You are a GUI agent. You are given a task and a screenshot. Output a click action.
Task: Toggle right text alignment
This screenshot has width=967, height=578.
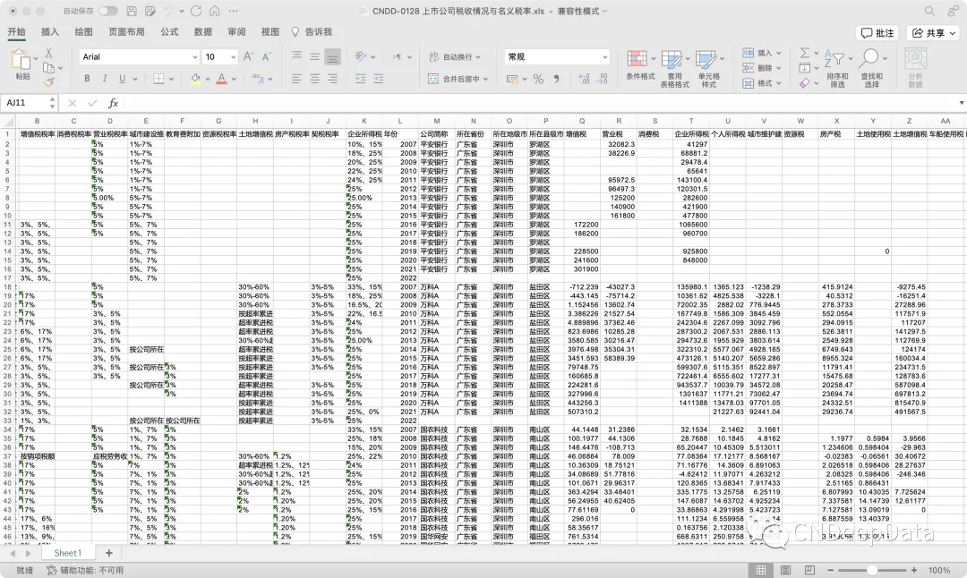[x=332, y=78]
